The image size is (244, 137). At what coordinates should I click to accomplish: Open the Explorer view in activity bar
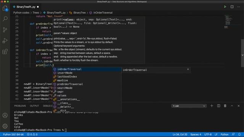coord(5,8)
